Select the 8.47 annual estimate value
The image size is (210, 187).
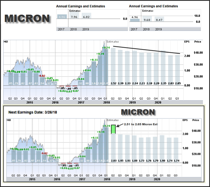tap(159, 20)
